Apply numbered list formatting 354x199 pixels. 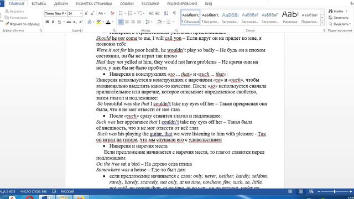[131, 13]
